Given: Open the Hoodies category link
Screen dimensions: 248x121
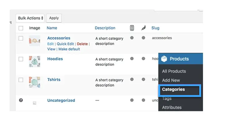Looking at the screenshot, I should [x=55, y=59].
